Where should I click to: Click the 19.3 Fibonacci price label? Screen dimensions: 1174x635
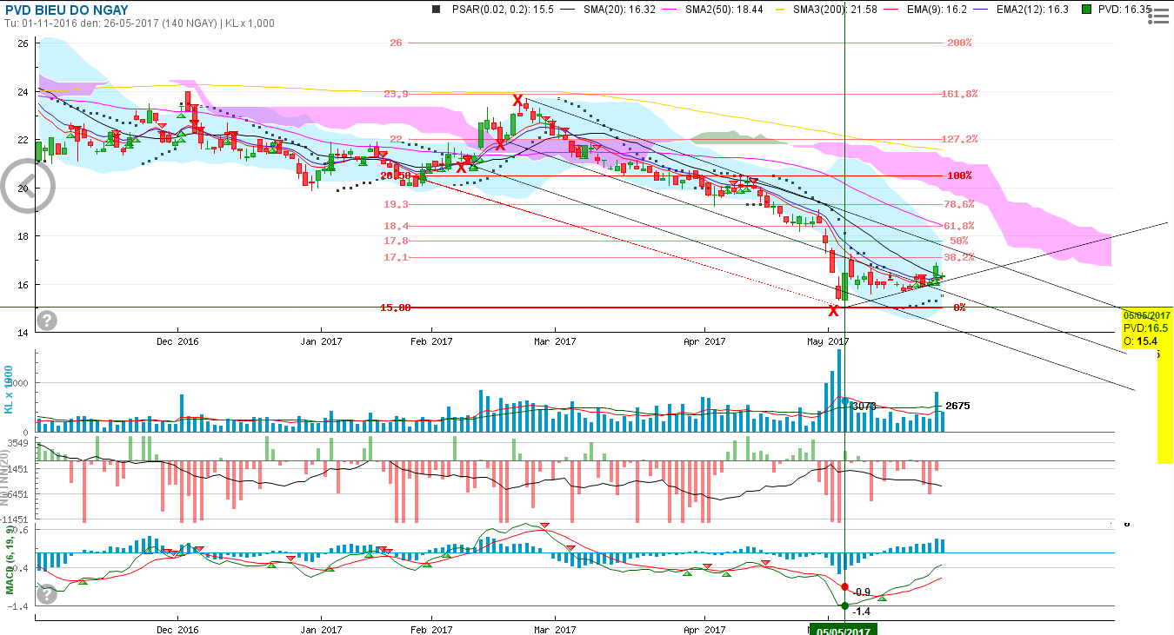(x=397, y=204)
